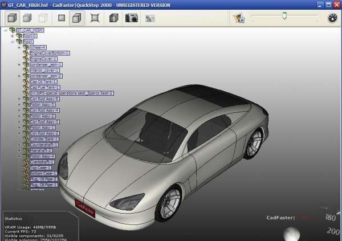Select the GT_CAR_HIGH tree label
The height and width of the screenshot is (241, 342).
pyautogui.click(x=30, y=30)
